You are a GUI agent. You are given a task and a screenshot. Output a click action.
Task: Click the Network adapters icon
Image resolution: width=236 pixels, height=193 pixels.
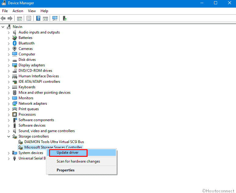click(x=15, y=104)
